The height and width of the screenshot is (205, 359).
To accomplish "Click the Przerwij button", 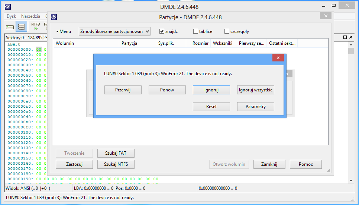I will coord(123,90).
